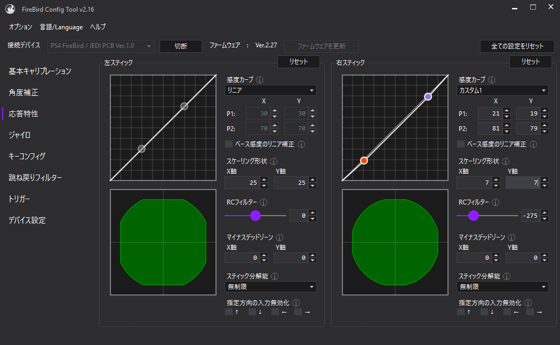Click info icon beside right スケーリング形状 label
Image resolution: width=560 pixels, height=345 pixels.
click(x=506, y=161)
